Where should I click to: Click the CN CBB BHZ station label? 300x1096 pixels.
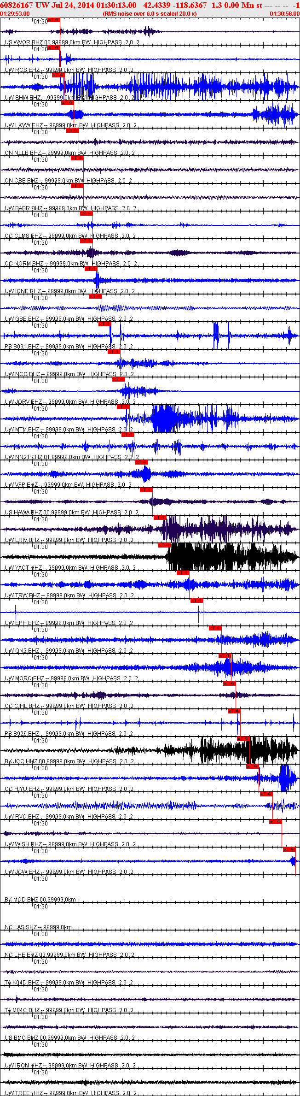[x=68, y=181]
